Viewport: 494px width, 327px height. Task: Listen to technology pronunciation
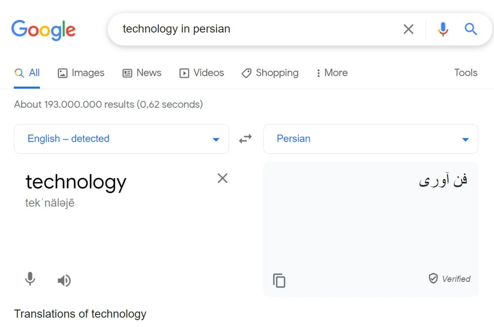[64, 280]
